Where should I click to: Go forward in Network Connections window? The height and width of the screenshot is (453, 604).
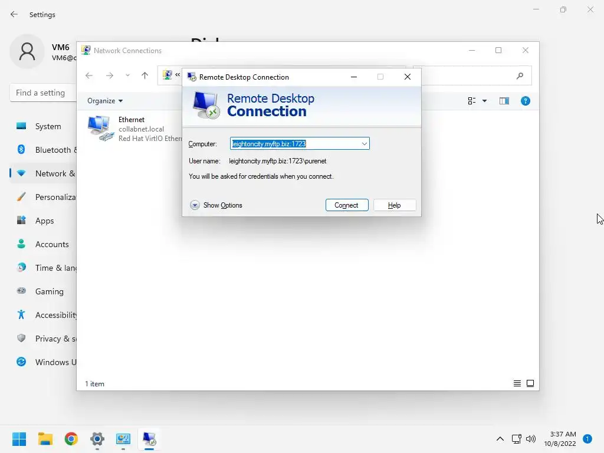coord(110,75)
